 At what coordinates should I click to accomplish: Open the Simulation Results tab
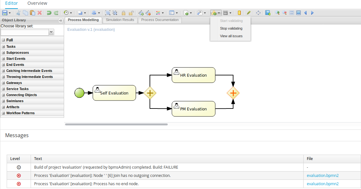[x=120, y=20]
